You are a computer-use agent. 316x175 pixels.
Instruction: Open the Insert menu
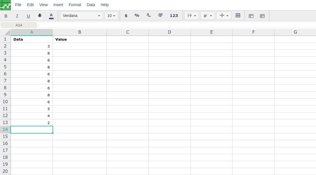coord(58,5)
